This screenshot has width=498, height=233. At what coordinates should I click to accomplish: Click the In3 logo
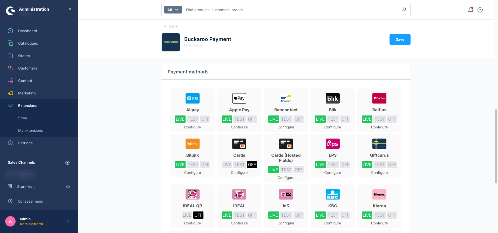point(286,194)
